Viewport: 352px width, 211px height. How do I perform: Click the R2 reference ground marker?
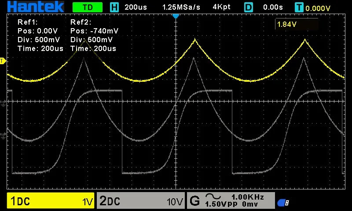[3, 136]
